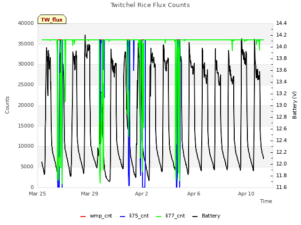This screenshot has height=225, width=301.
Task: Click the 13.8 Battery axis label
Action: [281, 58]
